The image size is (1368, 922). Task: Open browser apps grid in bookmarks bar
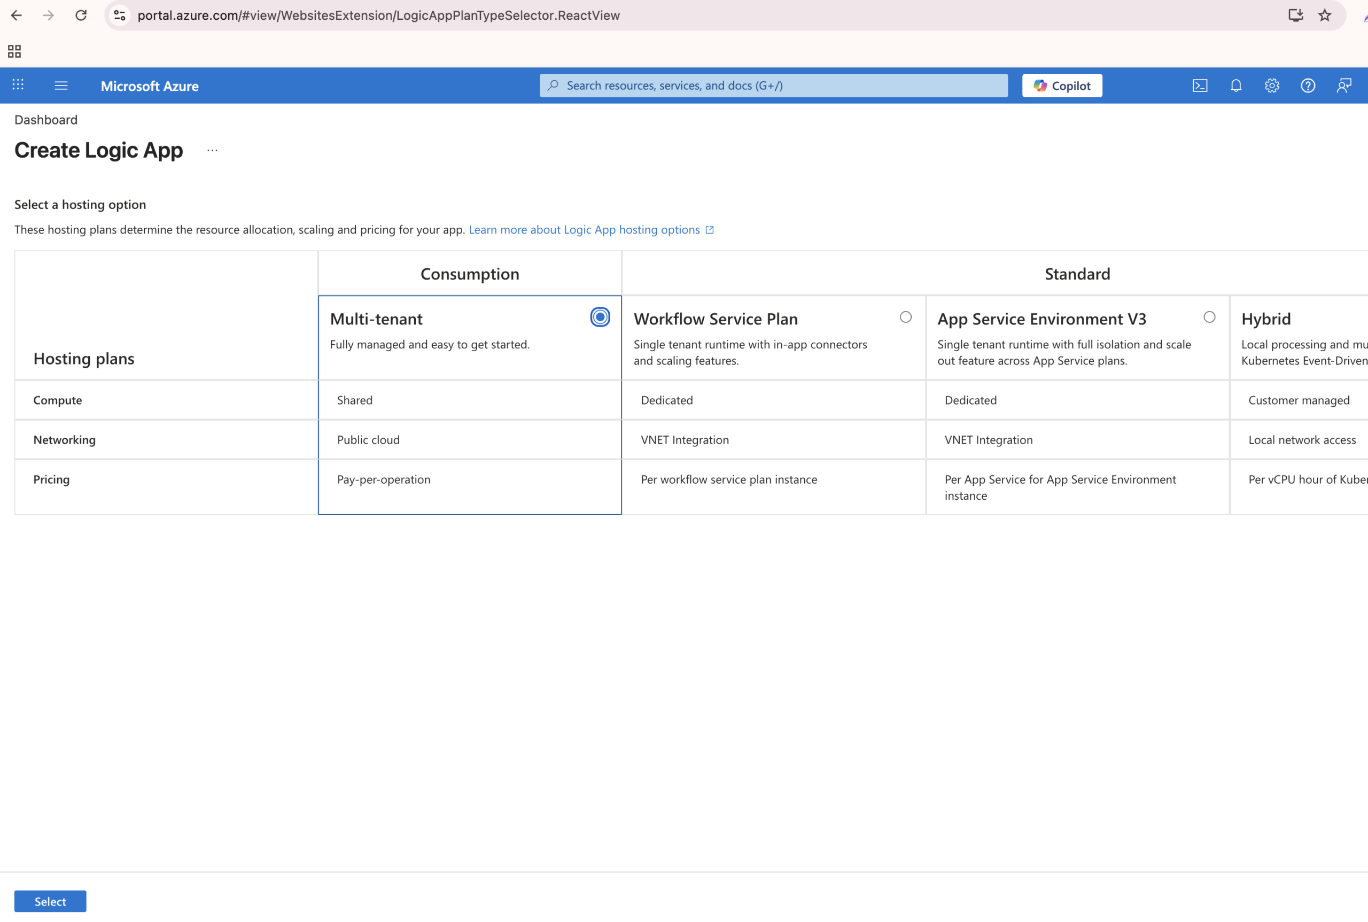click(15, 52)
